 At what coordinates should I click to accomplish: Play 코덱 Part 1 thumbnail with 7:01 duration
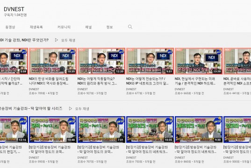(x=101, y=129)
